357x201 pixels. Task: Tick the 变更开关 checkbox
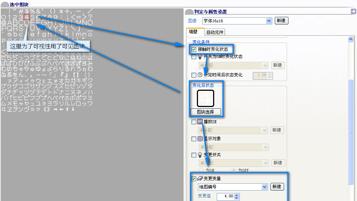[194, 155]
